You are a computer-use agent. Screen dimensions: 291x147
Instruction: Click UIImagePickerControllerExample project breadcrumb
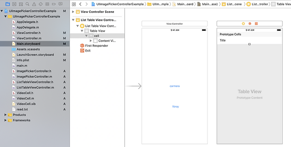(x=118, y=4)
